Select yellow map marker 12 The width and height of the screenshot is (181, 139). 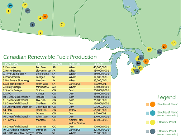(x=140, y=68)
